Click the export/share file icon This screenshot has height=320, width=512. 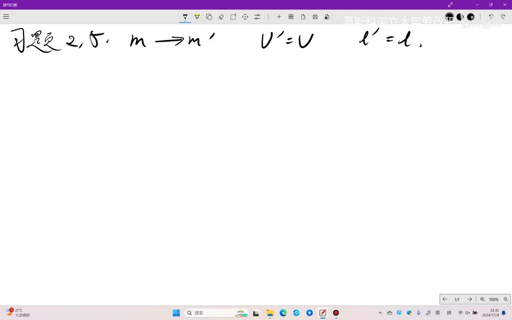click(x=327, y=16)
